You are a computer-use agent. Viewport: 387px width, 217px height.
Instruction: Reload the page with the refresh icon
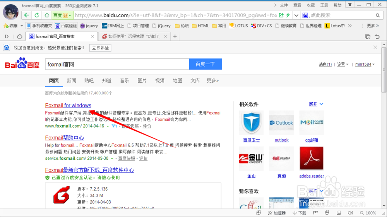36,15
